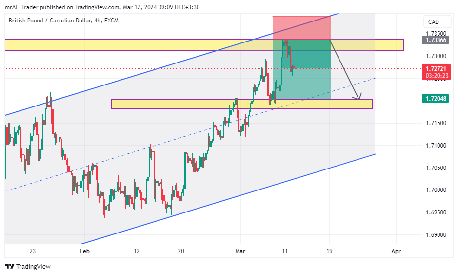Screen dimensions: 458x275
Task: Click the 11 date label on time axis
Action: coord(285,251)
